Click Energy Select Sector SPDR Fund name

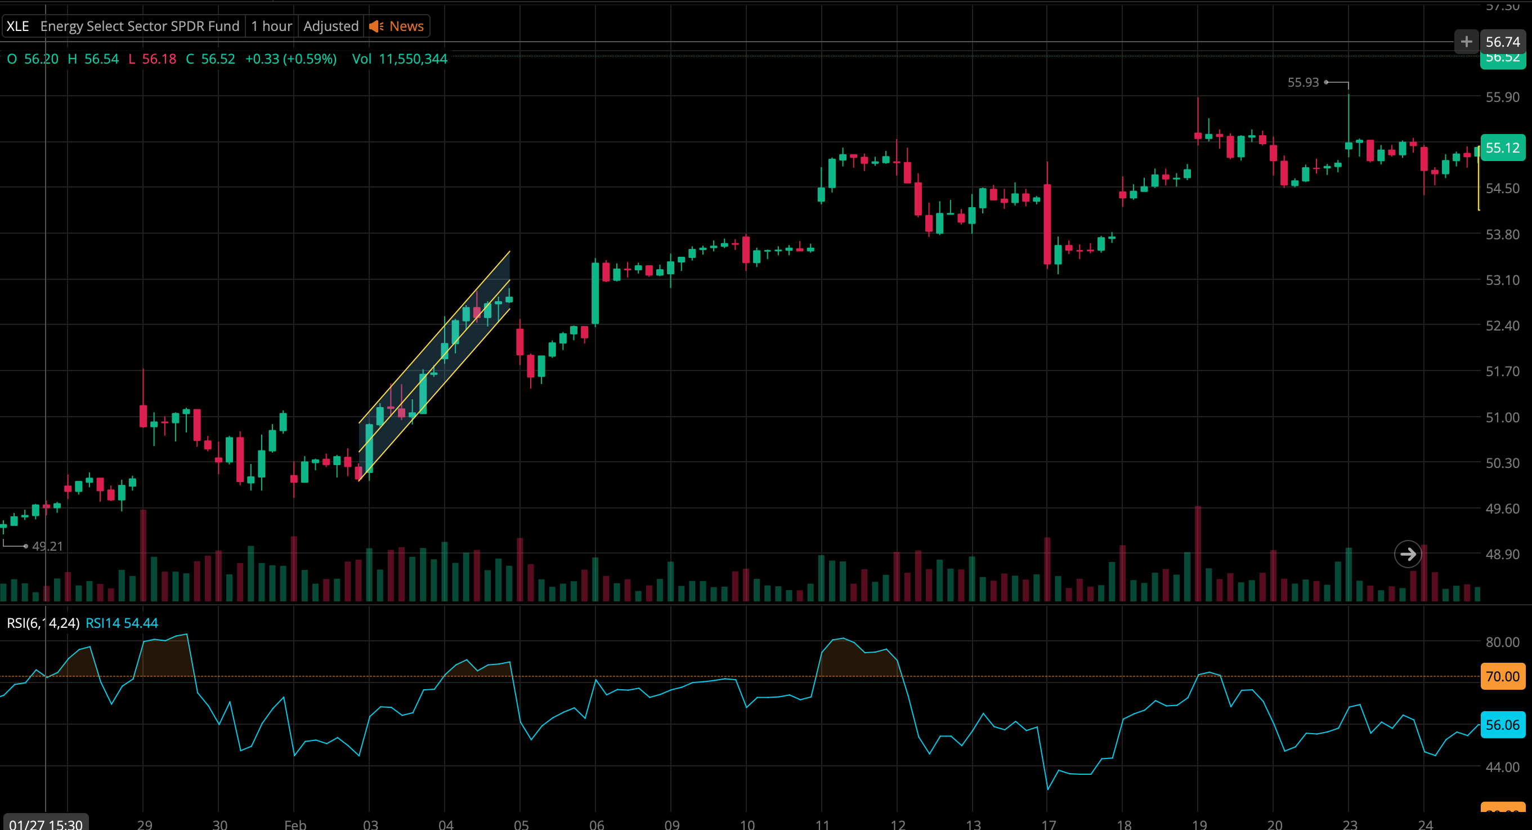[140, 26]
